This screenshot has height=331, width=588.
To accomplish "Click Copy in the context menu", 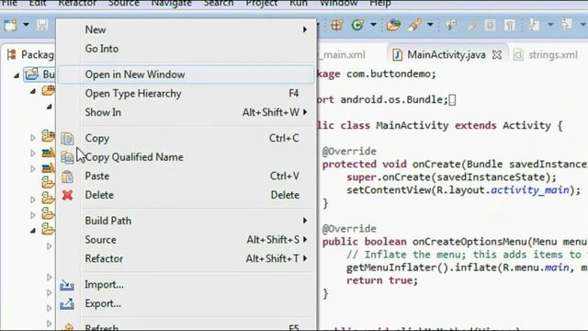I will click(186, 138).
